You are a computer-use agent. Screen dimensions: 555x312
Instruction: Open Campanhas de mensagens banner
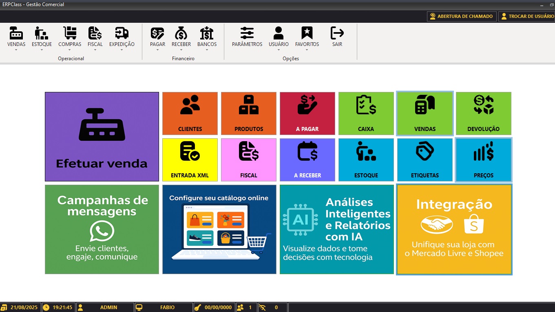click(102, 229)
